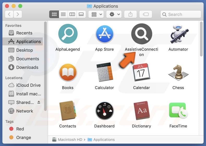Open the group-by arrangement dropdown
Viewport: 206px width, 146px height.
(x=96, y=14)
